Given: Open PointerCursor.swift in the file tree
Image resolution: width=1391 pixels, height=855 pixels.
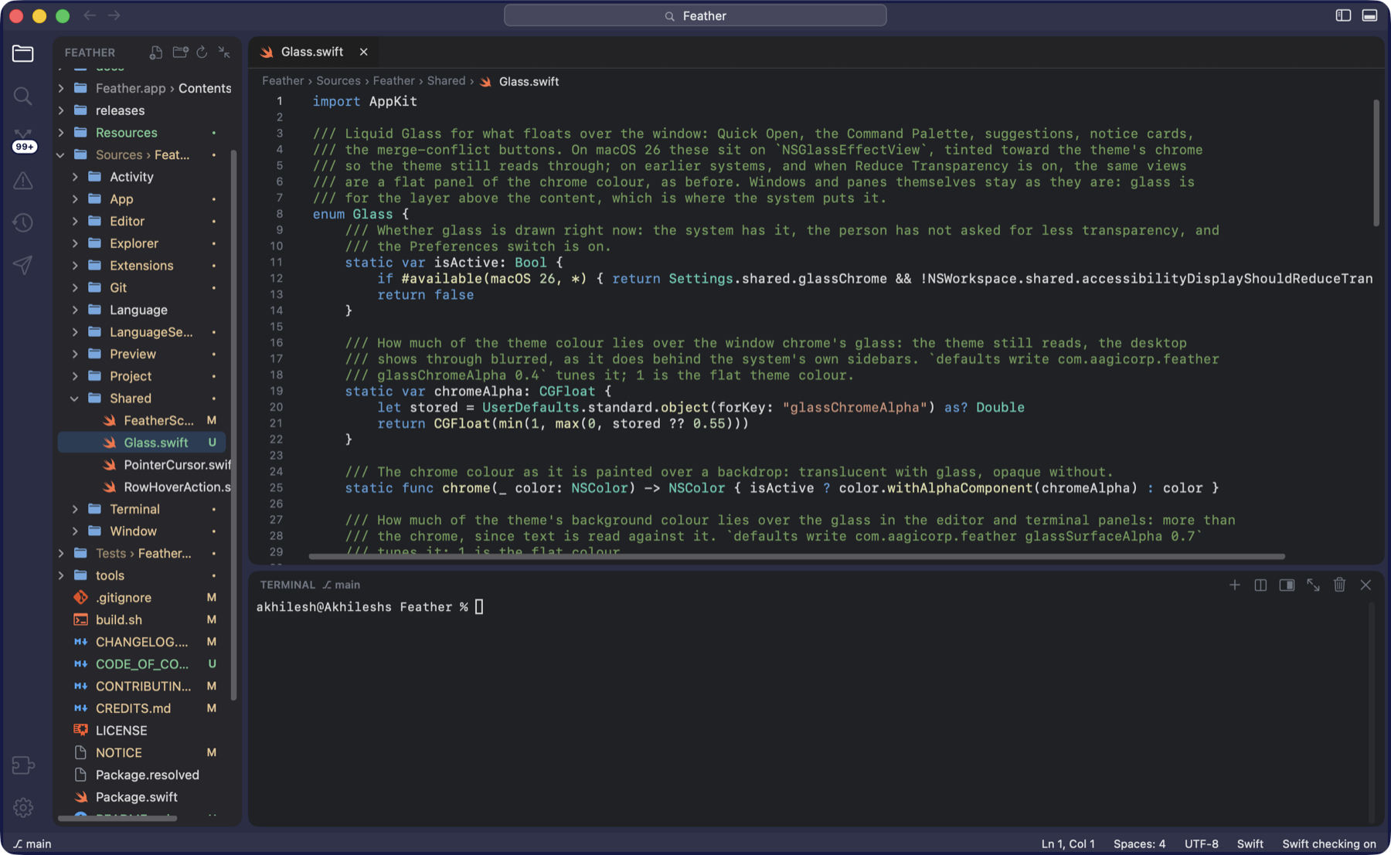Looking at the screenshot, I should coord(143,465).
